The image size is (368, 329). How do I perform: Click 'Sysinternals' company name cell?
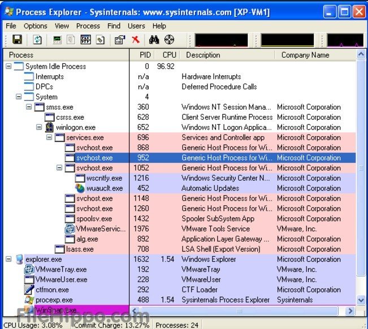tap(295, 300)
